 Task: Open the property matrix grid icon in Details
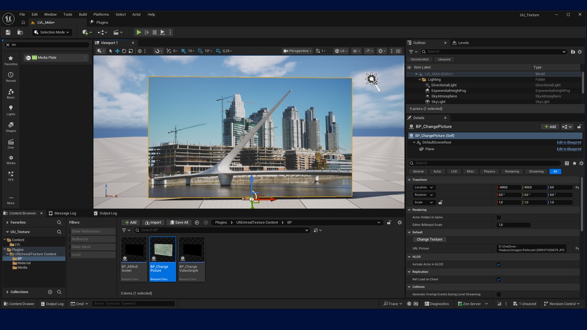pos(567,163)
